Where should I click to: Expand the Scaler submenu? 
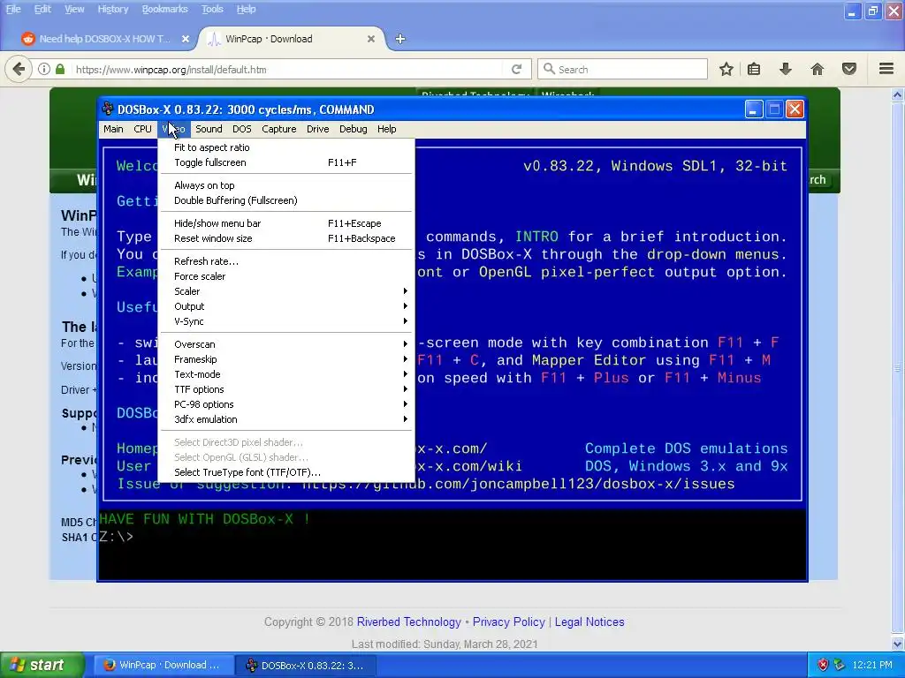tap(286, 291)
